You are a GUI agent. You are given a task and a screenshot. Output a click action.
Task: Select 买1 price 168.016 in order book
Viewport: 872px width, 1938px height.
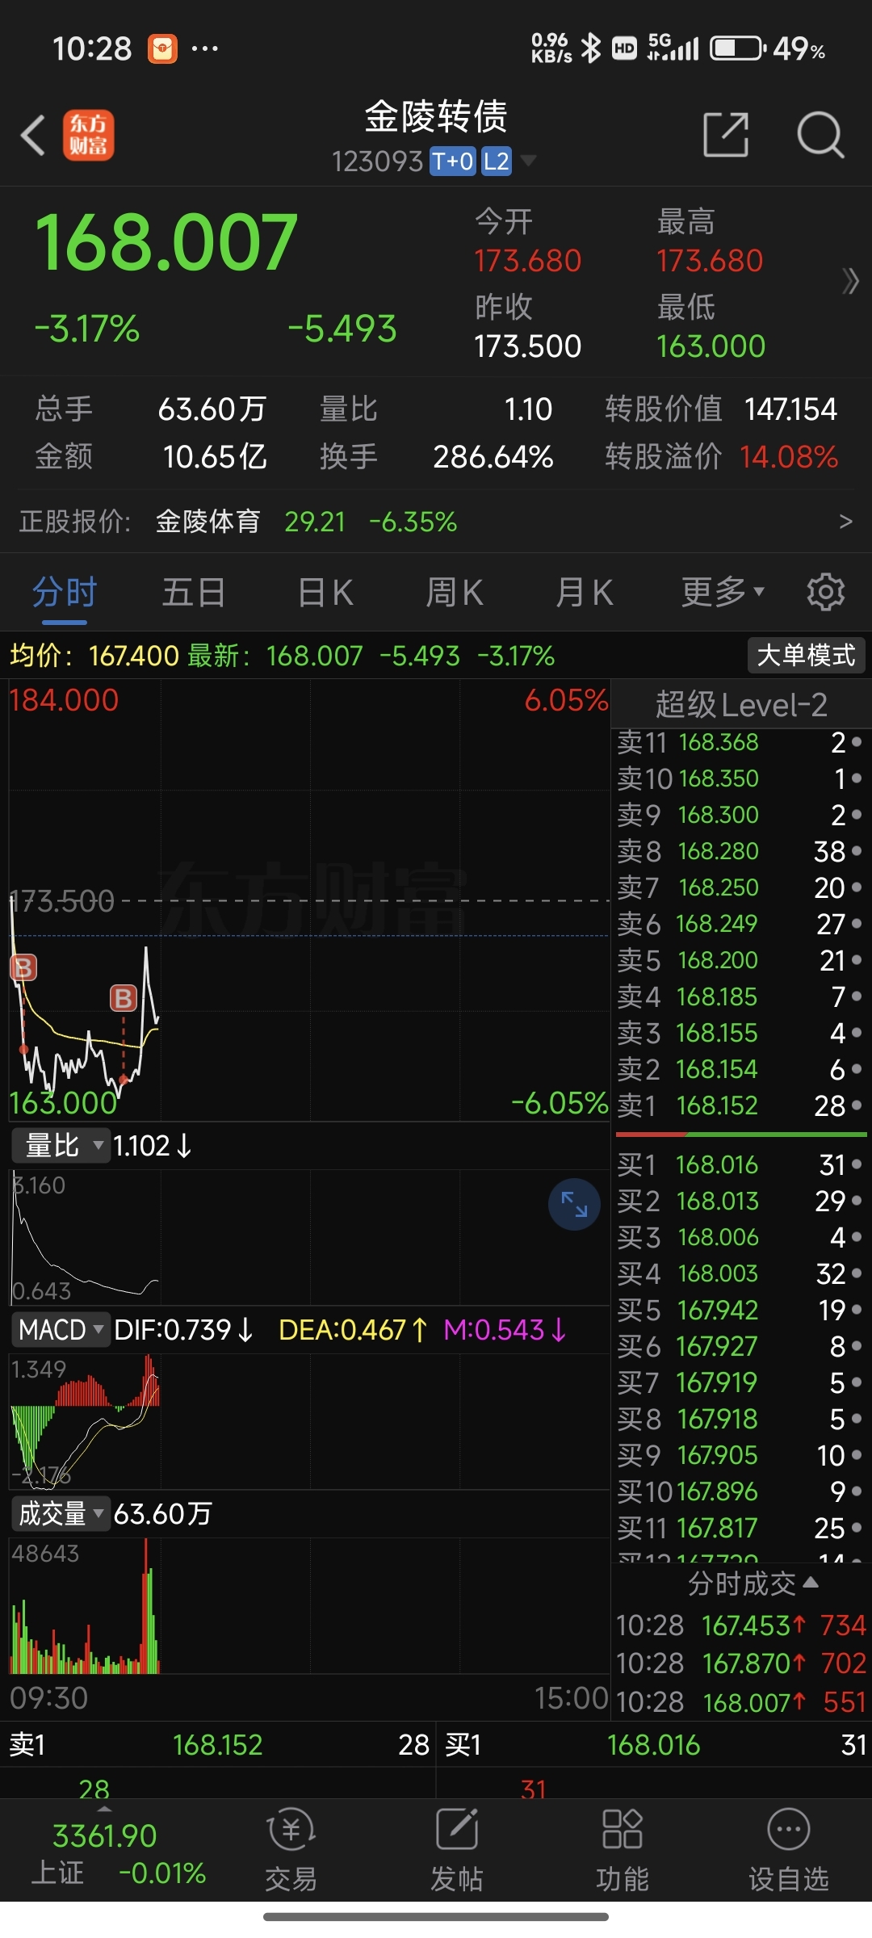tap(740, 1164)
